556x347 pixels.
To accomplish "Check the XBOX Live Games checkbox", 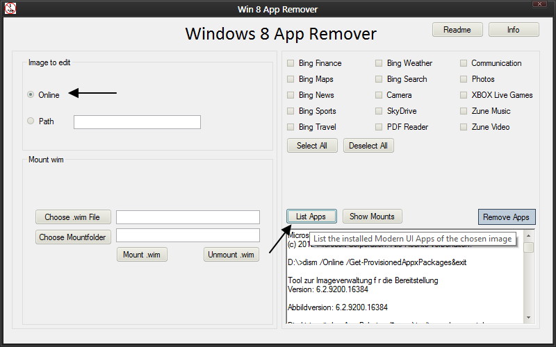I will (464, 95).
